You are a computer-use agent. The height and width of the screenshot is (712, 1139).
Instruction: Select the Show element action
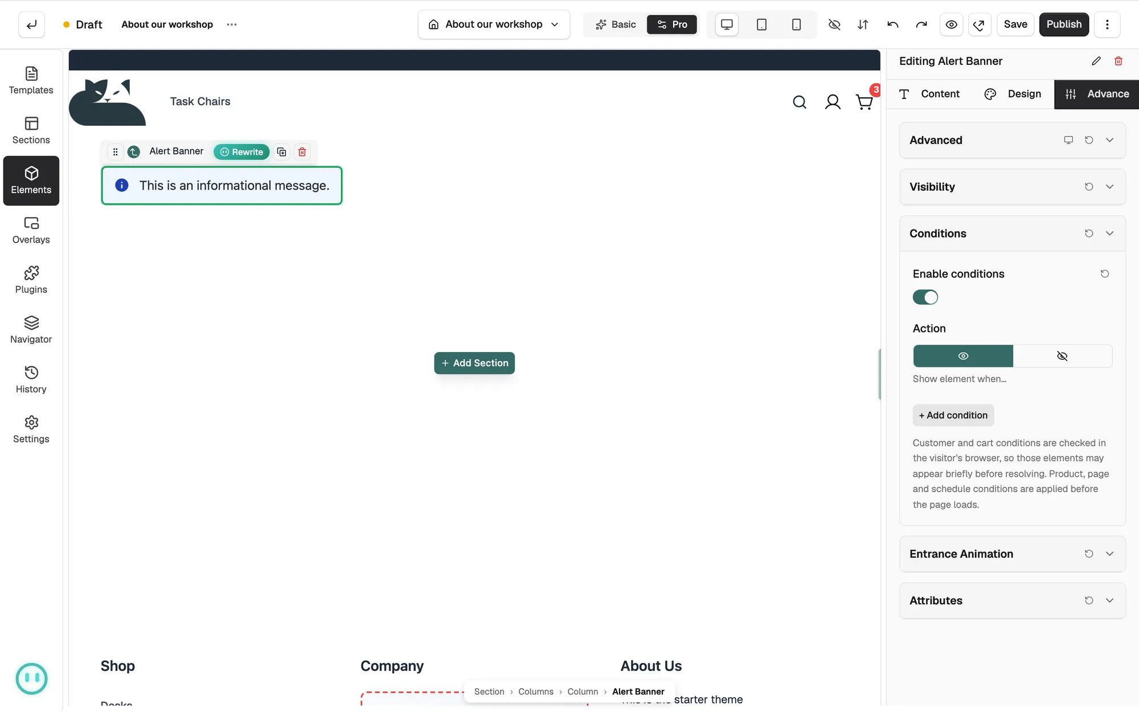963,356
